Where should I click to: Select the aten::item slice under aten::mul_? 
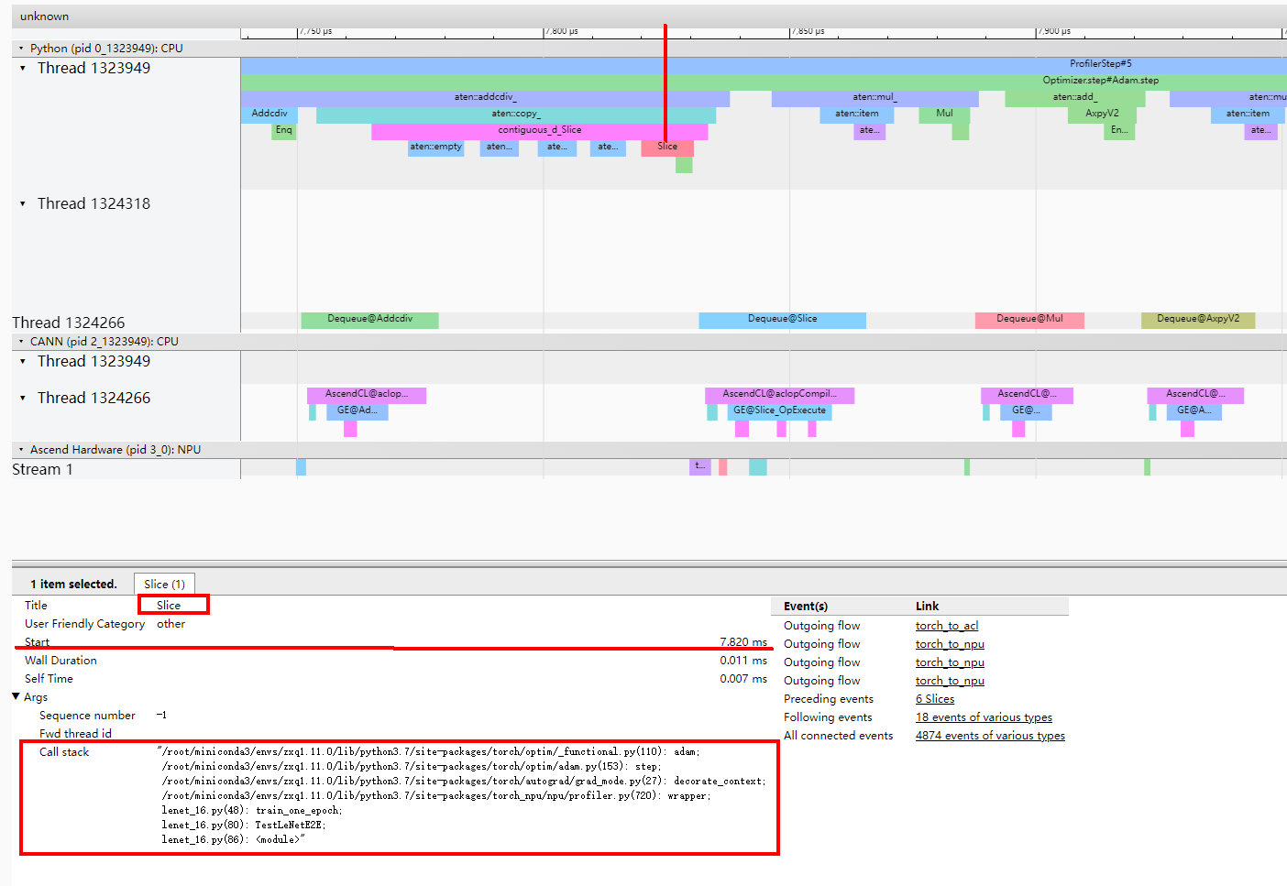pos(856,114)
